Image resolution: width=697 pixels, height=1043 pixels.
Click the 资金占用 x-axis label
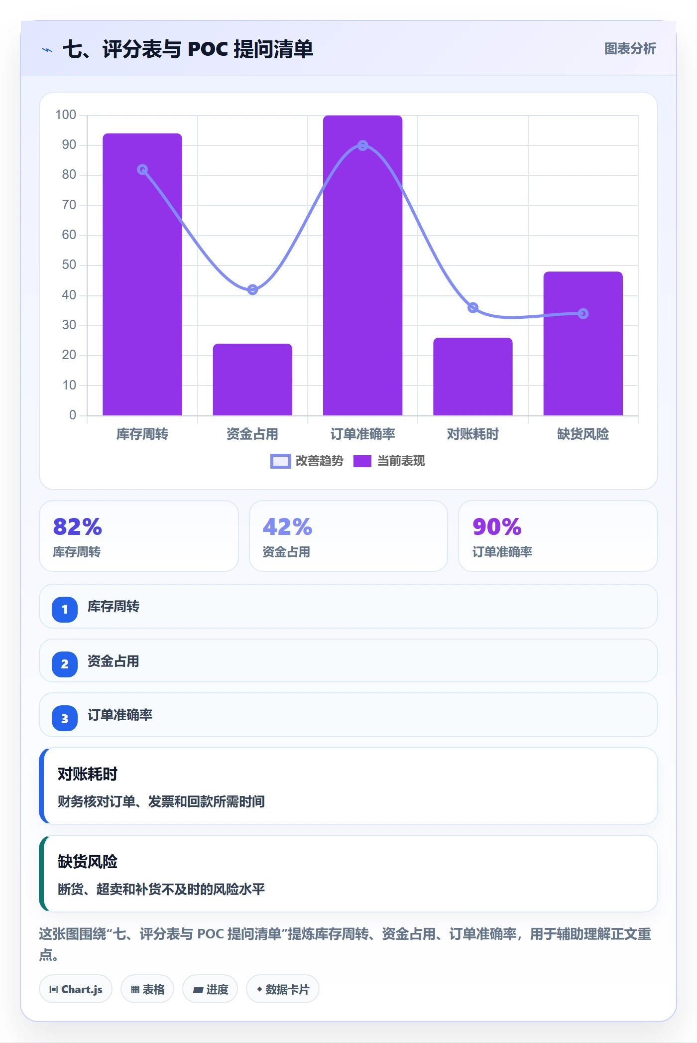pos(252,434)
